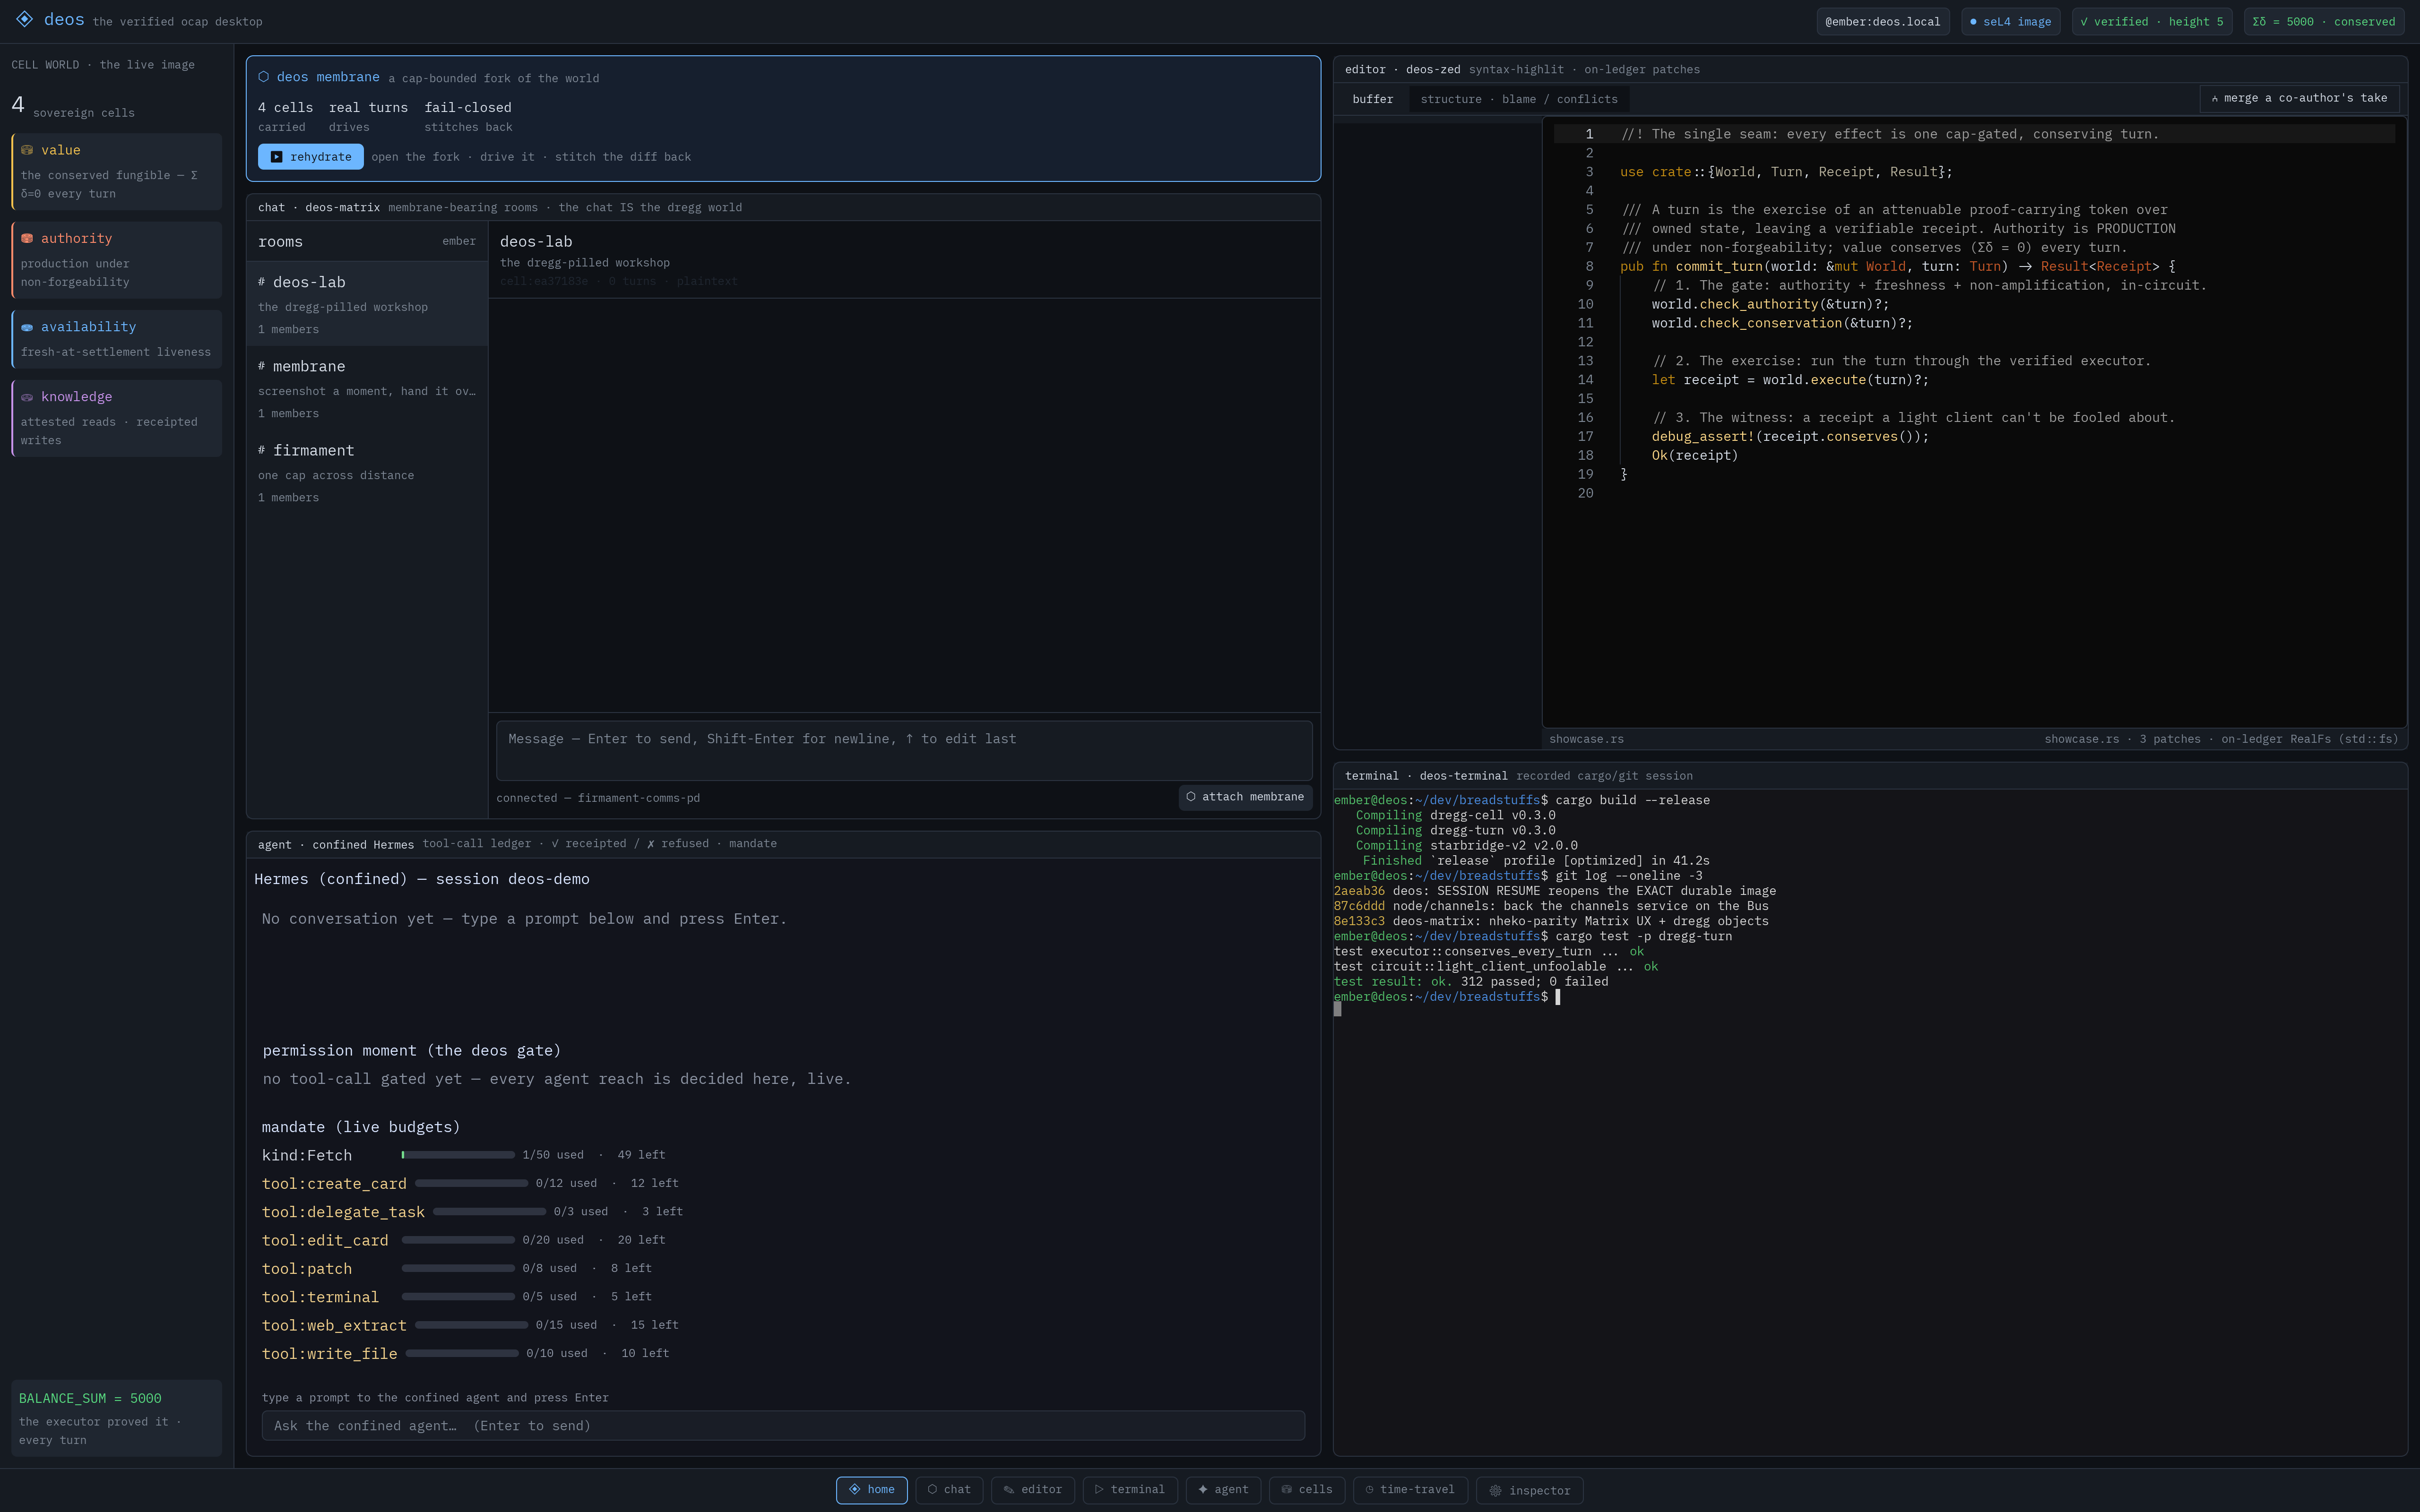Image resolution: width=2420 pixels, height=1512 pixels.
Task: Click the tool:create_card budget bar
Action: (x=471, y=1183)
